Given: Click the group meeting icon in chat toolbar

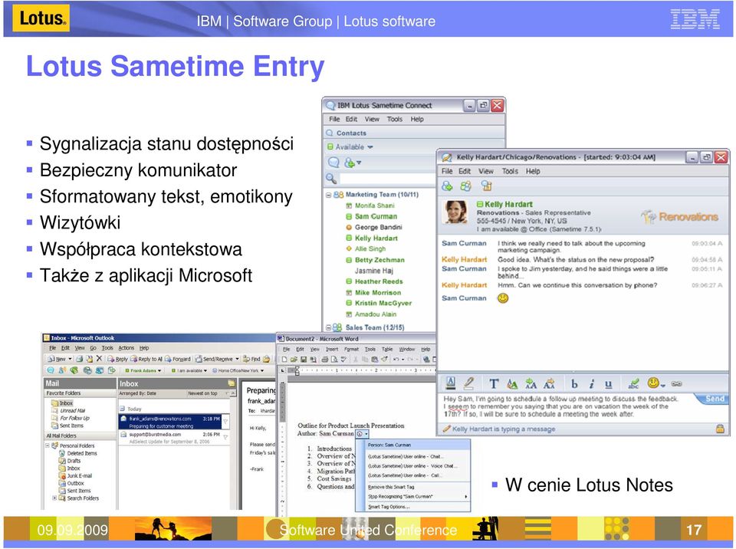Looking at the screenshot, I should pos(465,186).
